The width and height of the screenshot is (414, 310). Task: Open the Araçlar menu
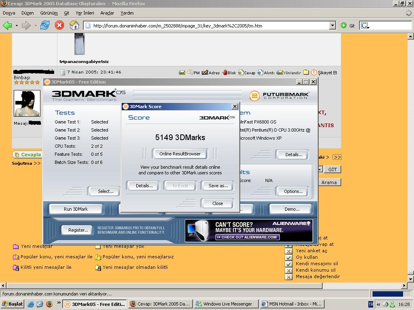coord(107,13)
